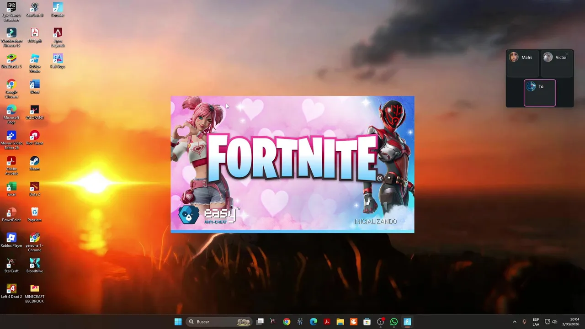Viewport: 585px width, 329px height.
Task: Click the Dota 2 desktop icon
Action: [35, 189]
